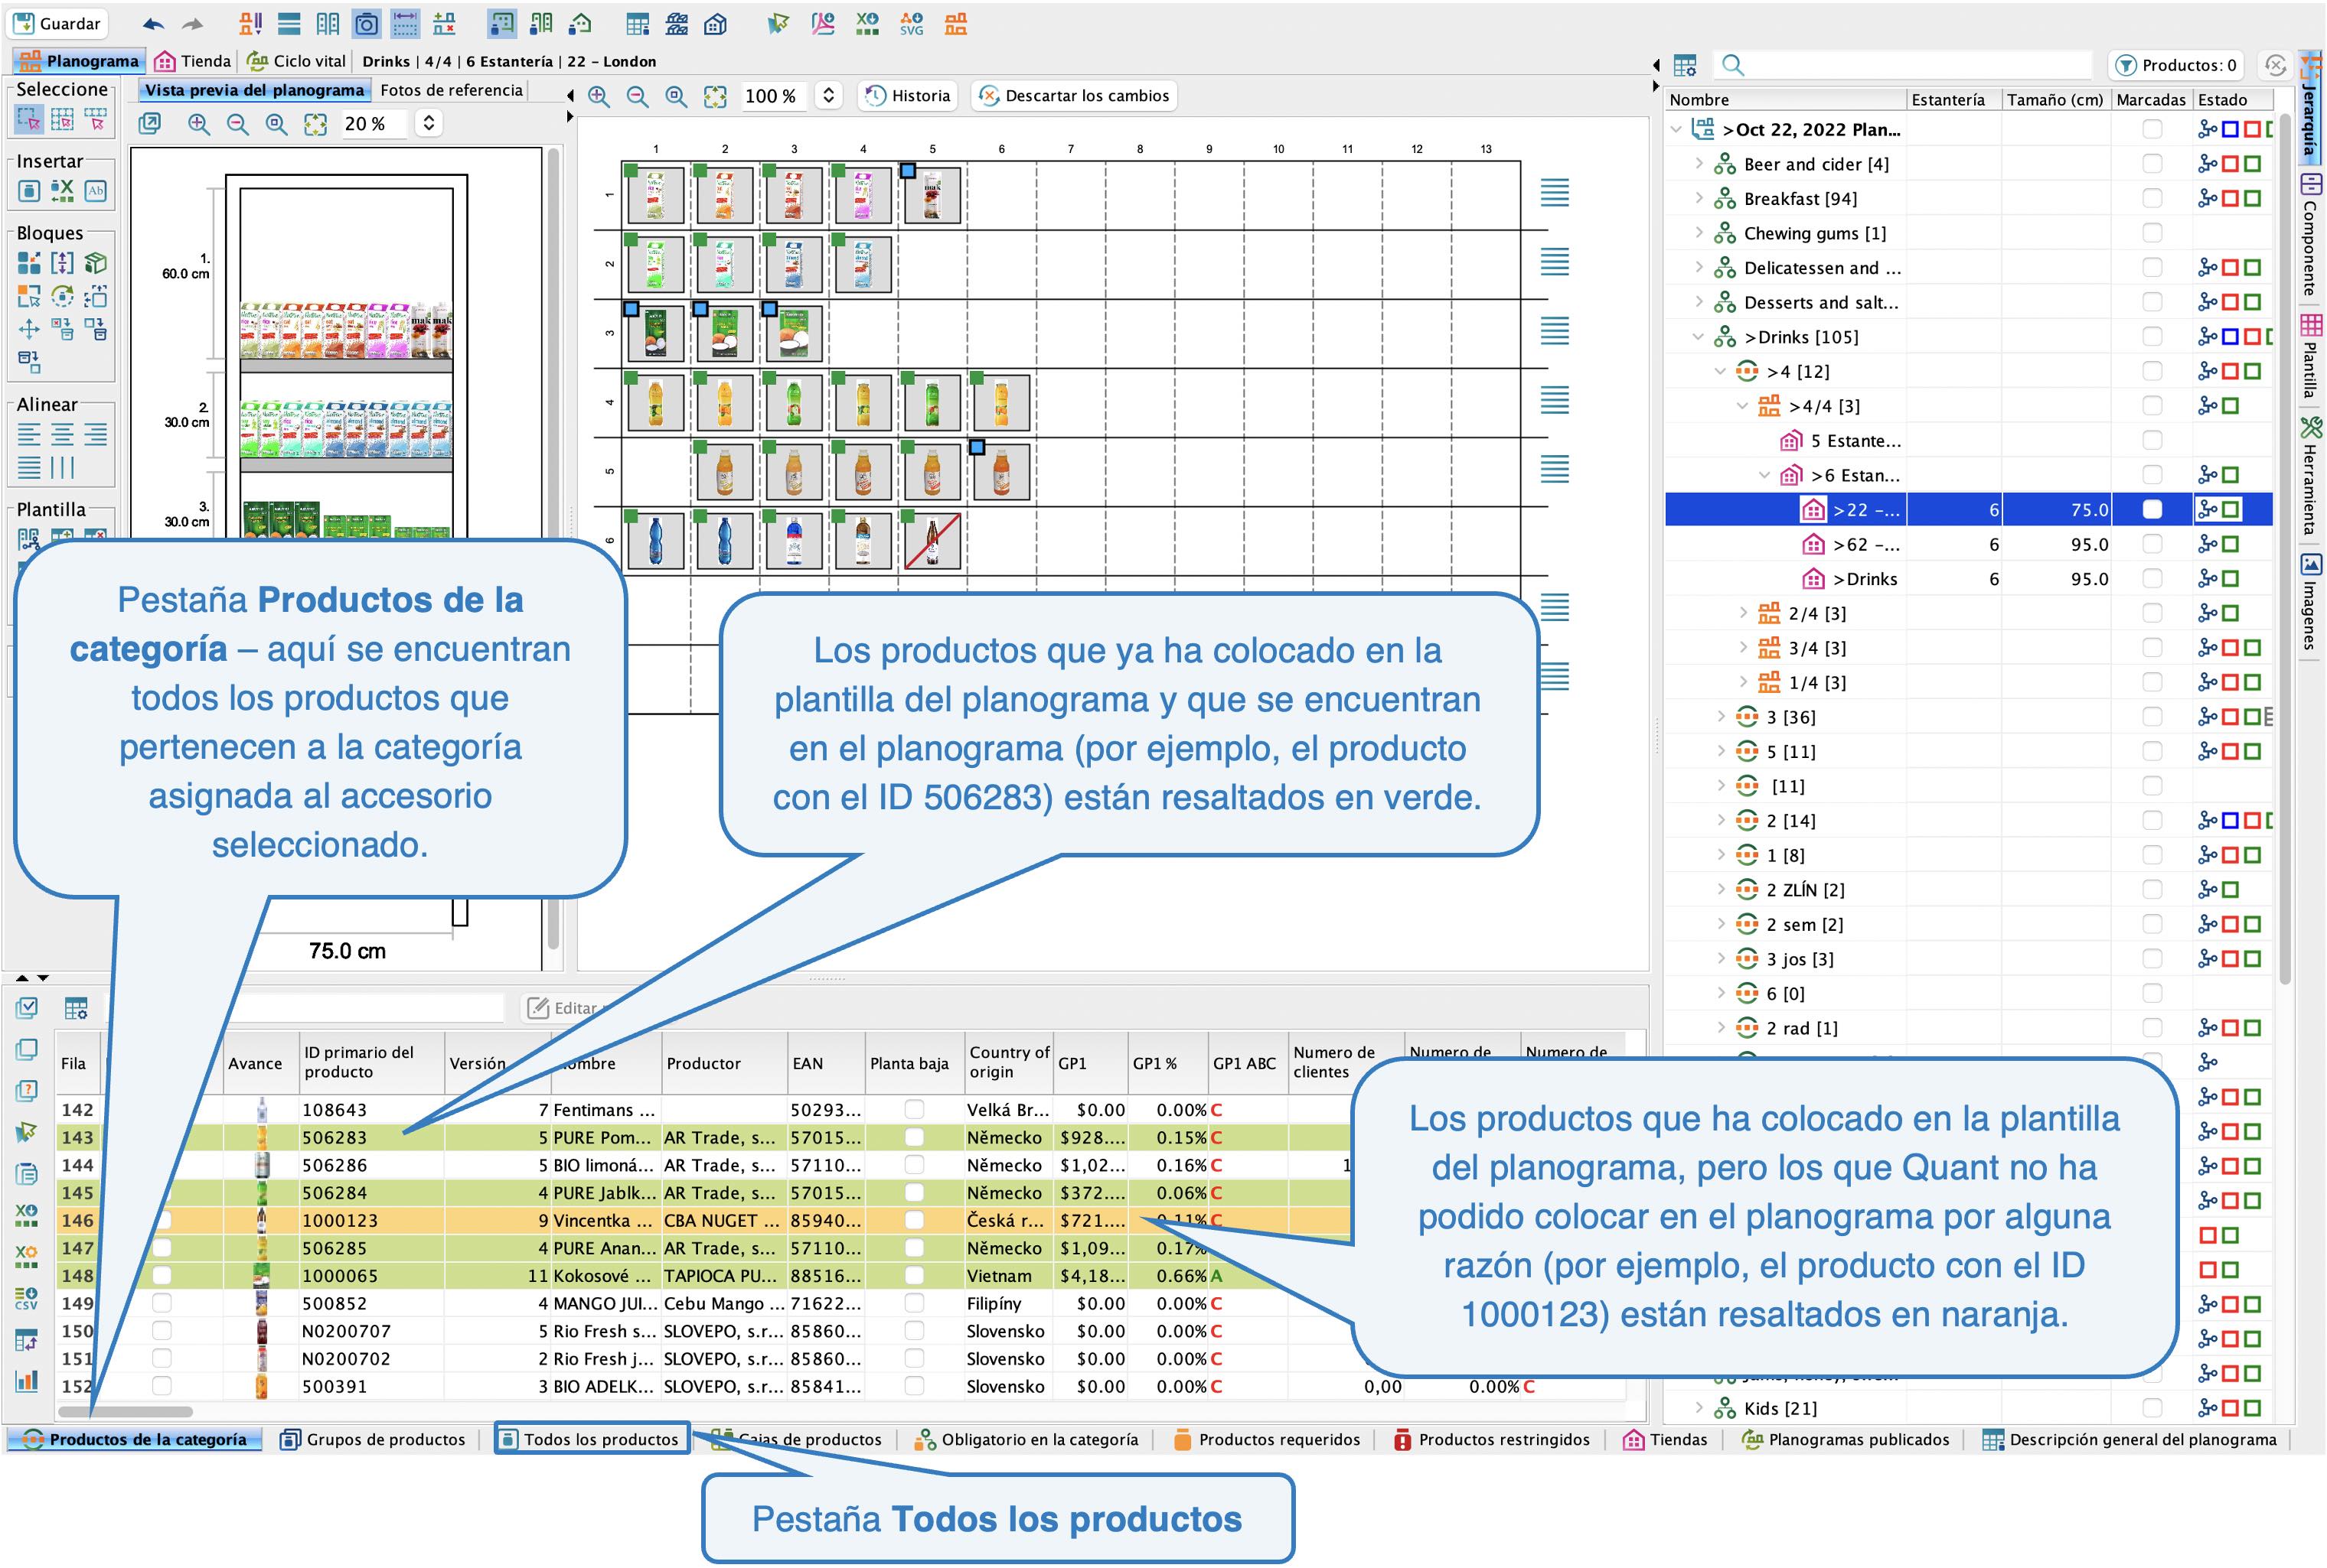
Task: Collapse the 4 [12] tree node
Action: pyautogui.click(x=1721, y=371)
